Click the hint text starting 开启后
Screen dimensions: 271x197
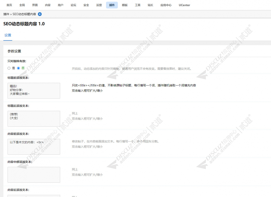tap(132, 69)
